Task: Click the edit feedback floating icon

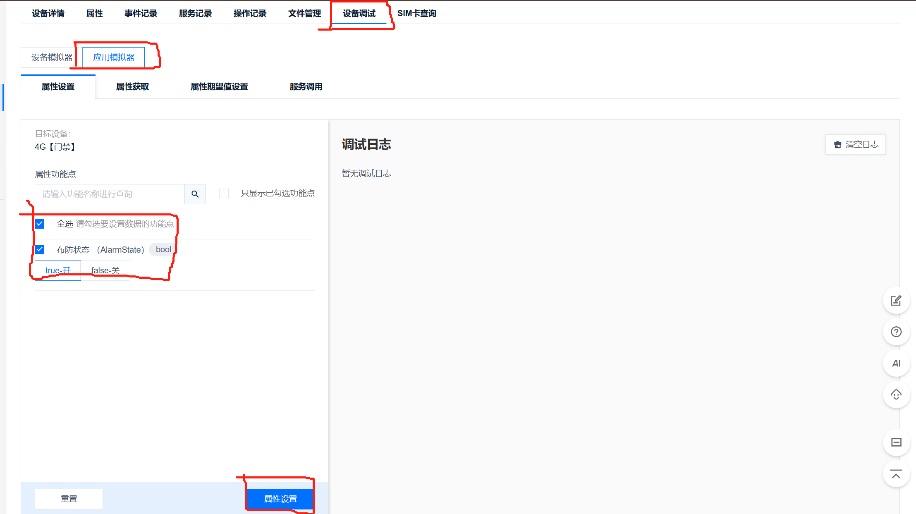Action: coord(896,301)
